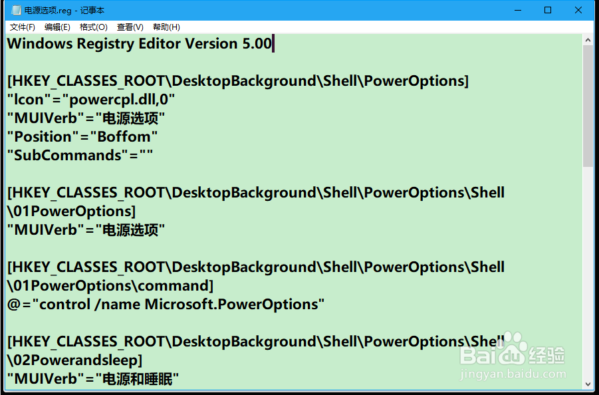Viewport: 599px width, 395px height.
Task: Click the scrollbar down arrow
Action: pyautogui.click(x=588, y=384)
